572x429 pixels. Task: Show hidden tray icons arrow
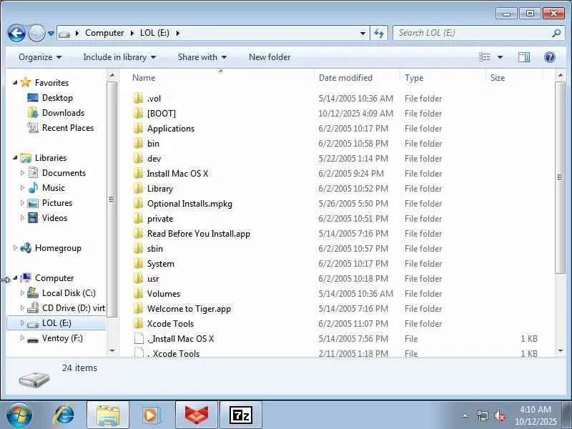[x=465, y=415]
